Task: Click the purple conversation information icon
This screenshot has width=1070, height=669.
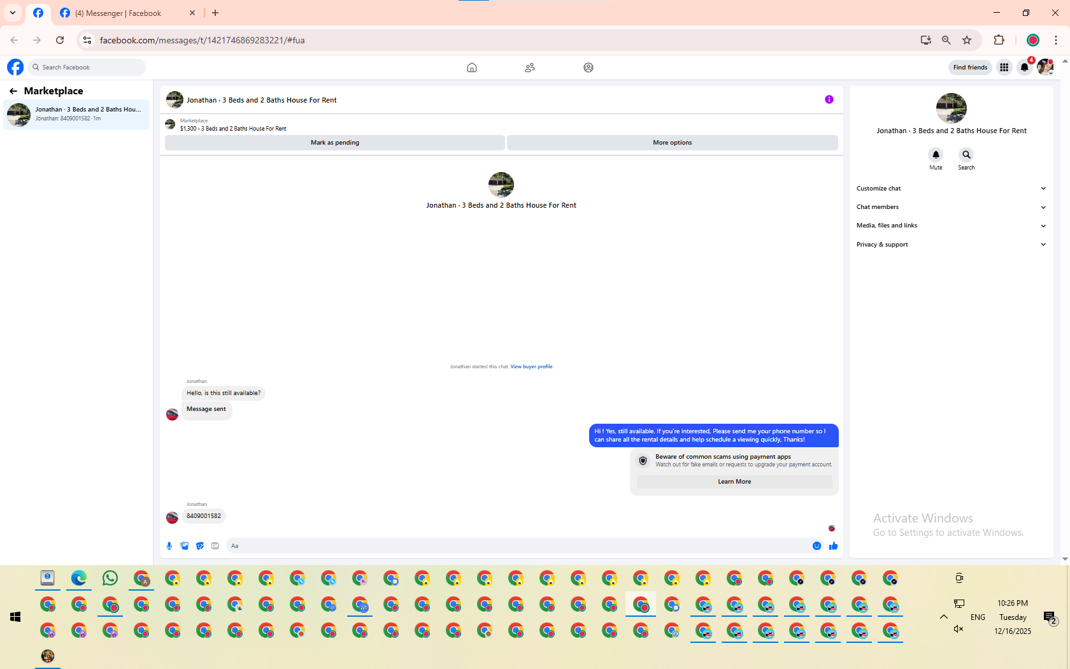Action: [829, 99]
